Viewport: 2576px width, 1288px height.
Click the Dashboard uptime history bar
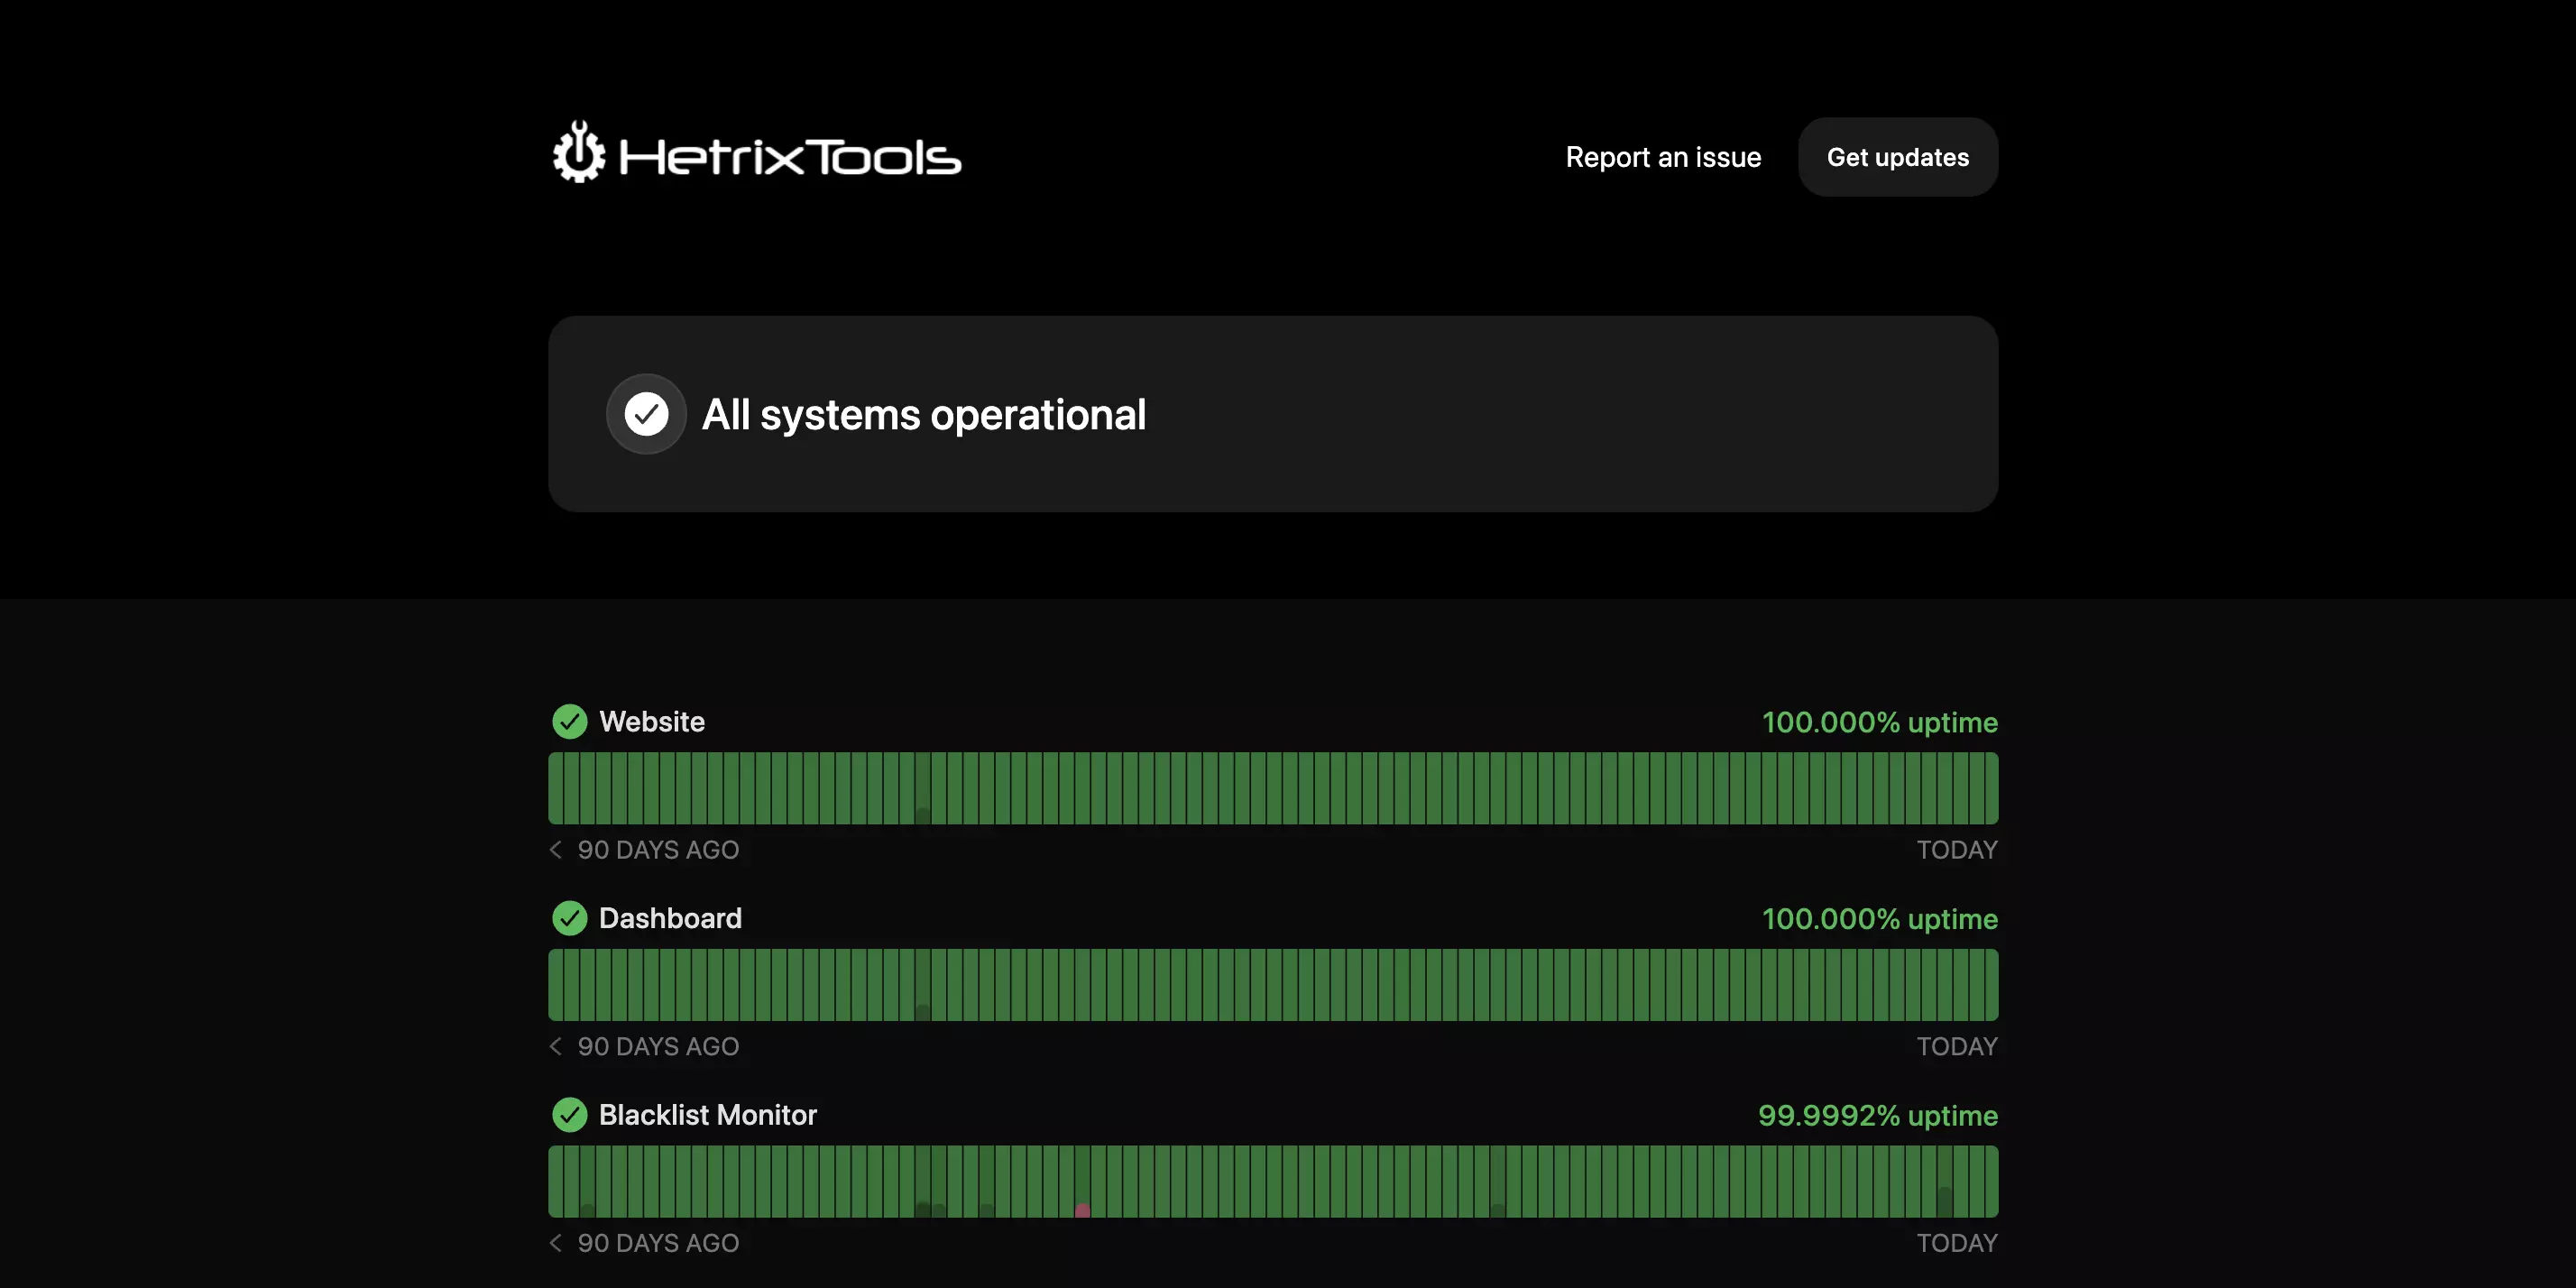1273,985
